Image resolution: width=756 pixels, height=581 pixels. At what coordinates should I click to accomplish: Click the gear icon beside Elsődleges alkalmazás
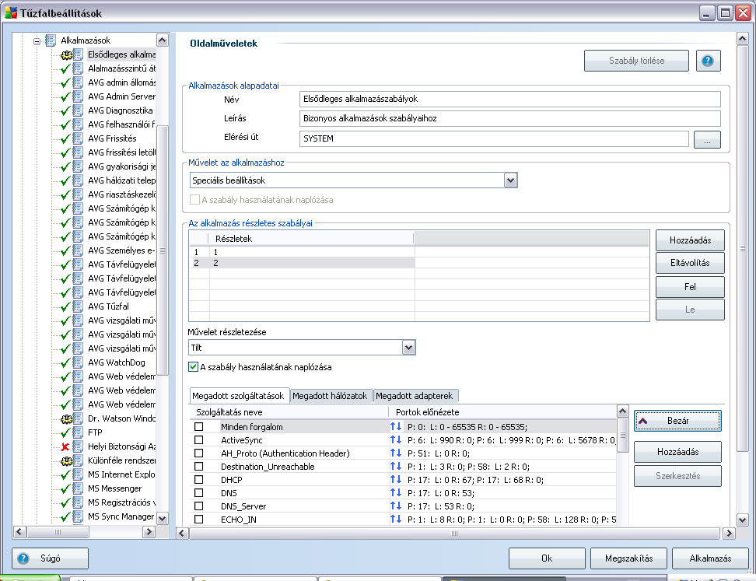point(66,54)
